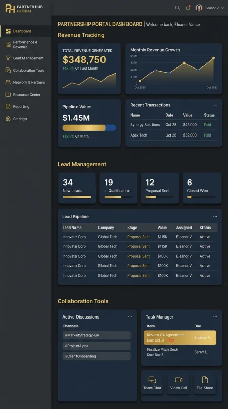228x409 pixels.
Task: Click the Lead Management funnel icon
Action: [8, 58]
